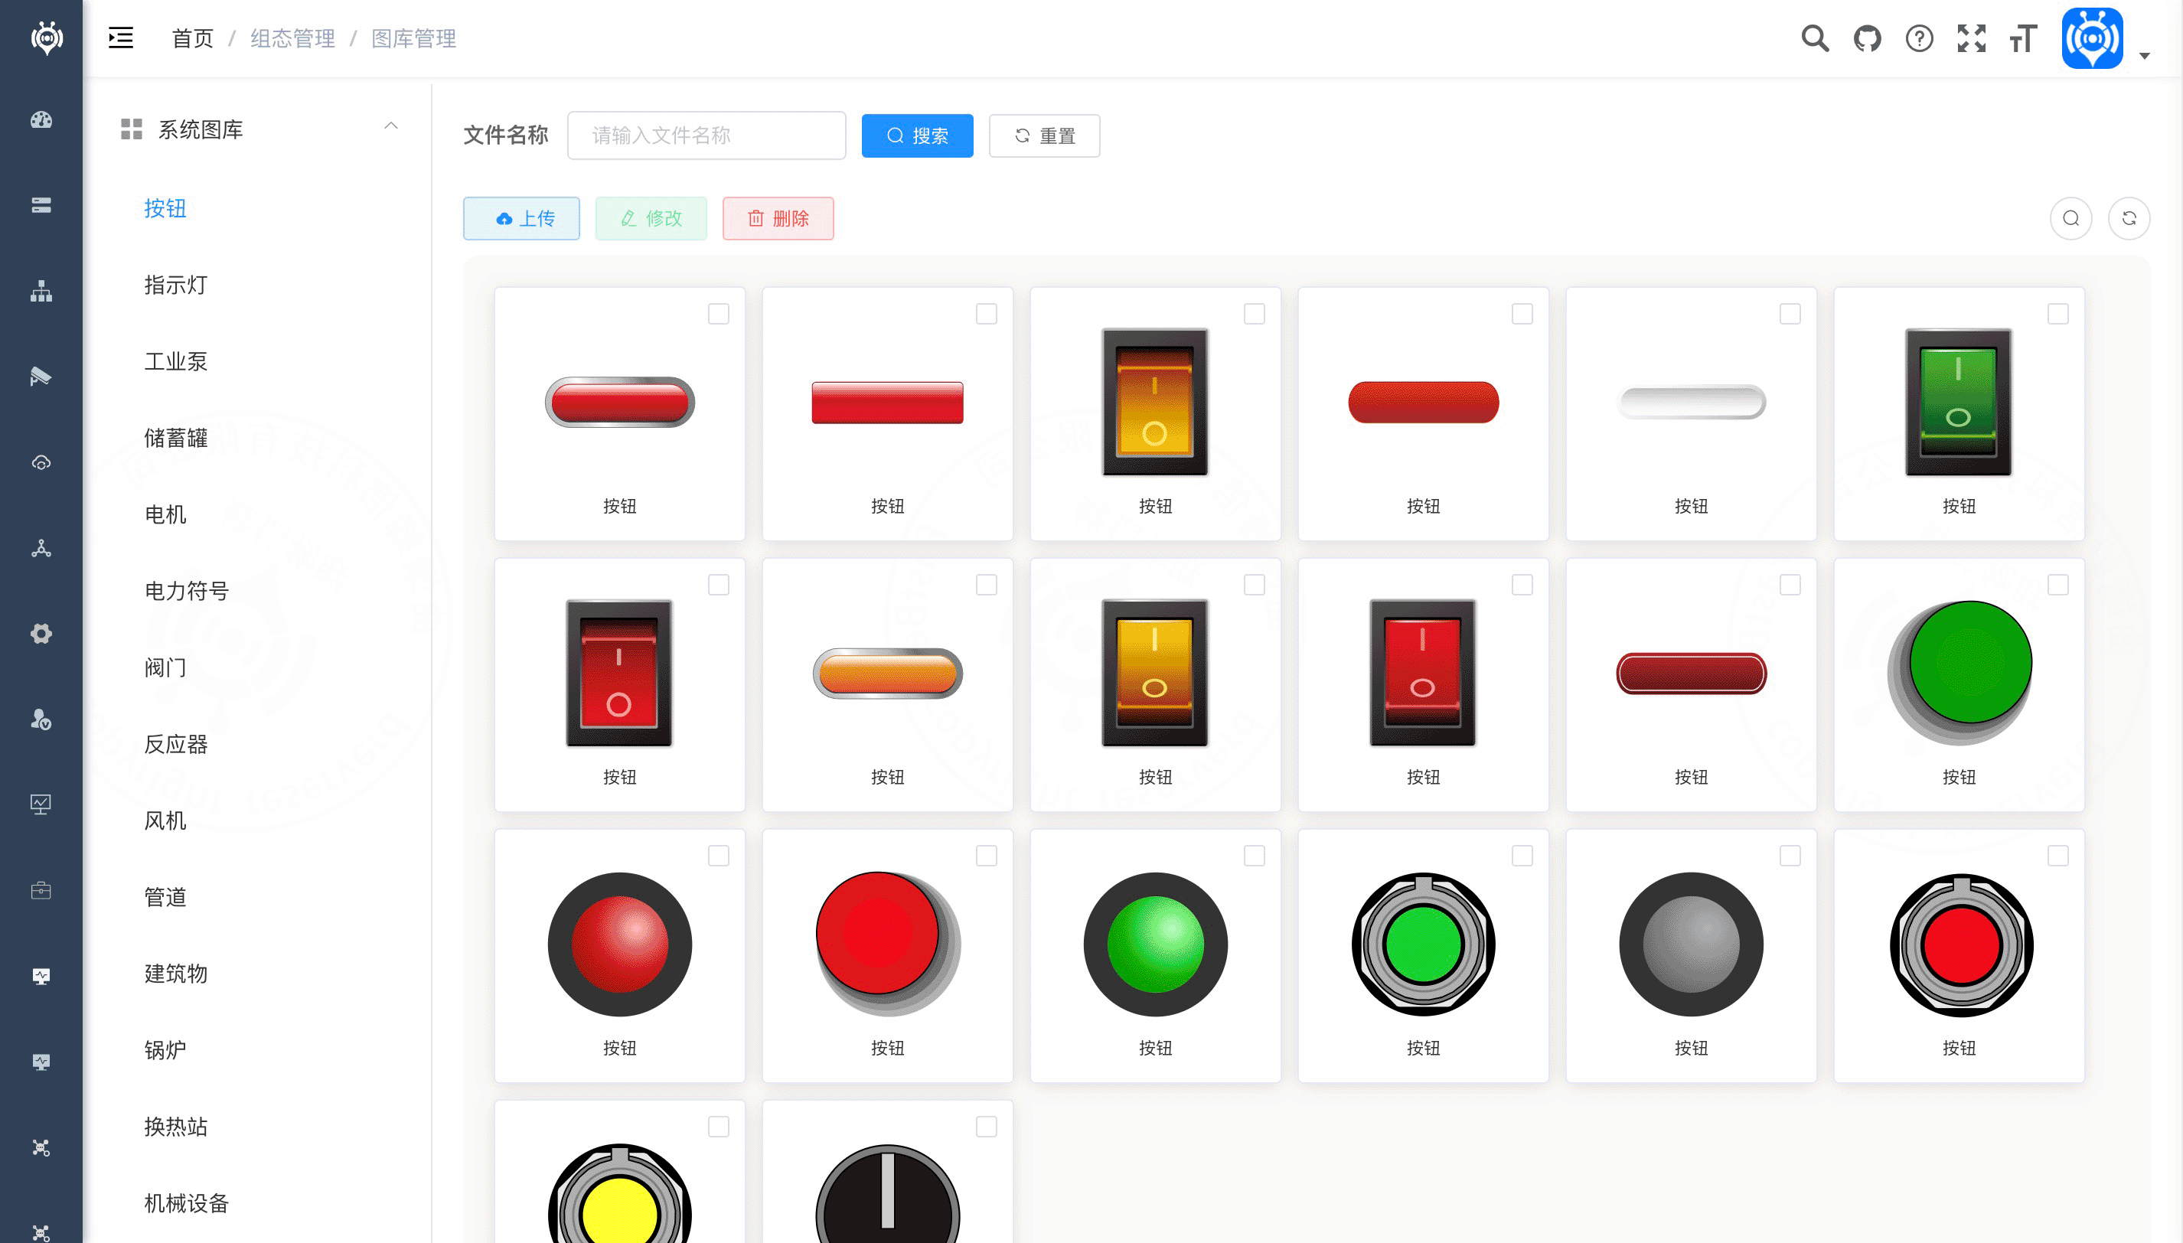This screenshot has width=2183, height=1243.
Task: Open the user avatar dropdown arrow
Action: (x=2144, y=57)
